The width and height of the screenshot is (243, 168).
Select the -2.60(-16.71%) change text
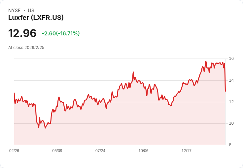tap(61, 33)
